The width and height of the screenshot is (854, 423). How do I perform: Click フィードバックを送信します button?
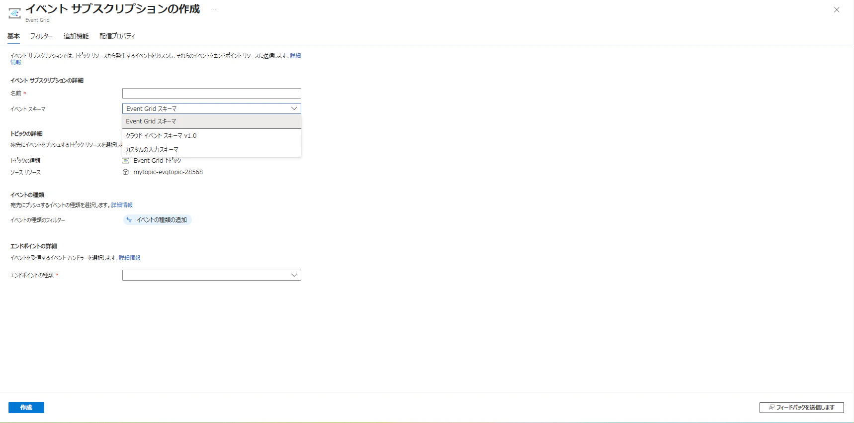[802, 408]
